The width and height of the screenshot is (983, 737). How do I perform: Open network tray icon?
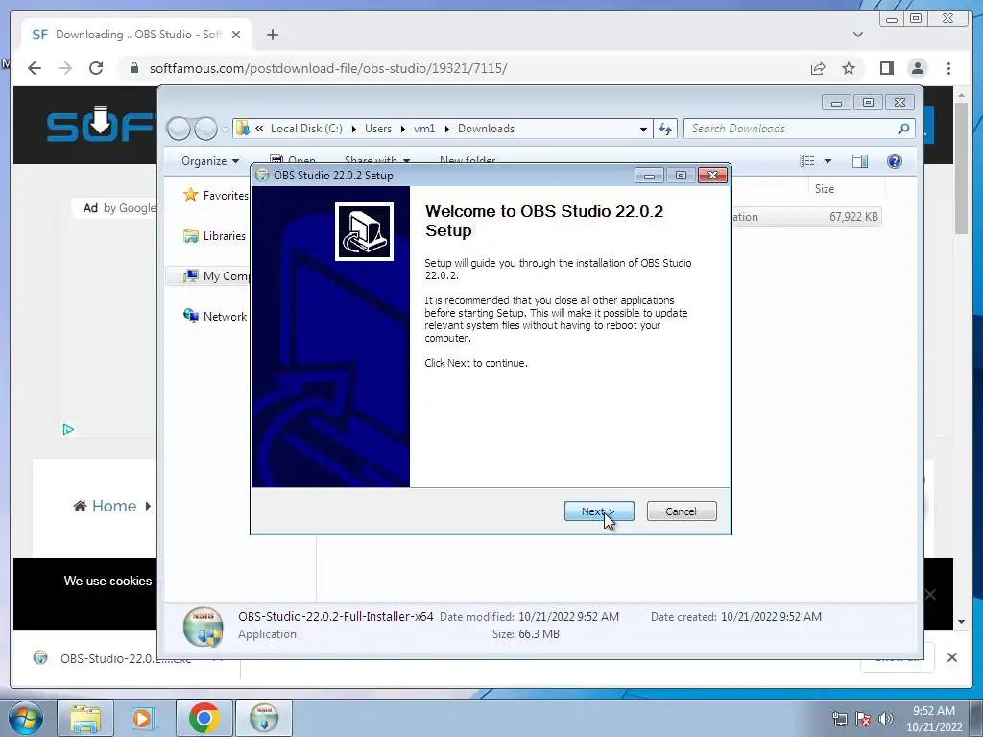pyautogui.click(x=839, y=718)
